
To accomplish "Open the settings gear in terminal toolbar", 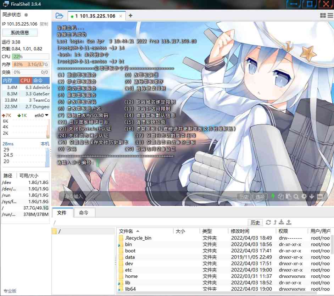I will (304, 196).
